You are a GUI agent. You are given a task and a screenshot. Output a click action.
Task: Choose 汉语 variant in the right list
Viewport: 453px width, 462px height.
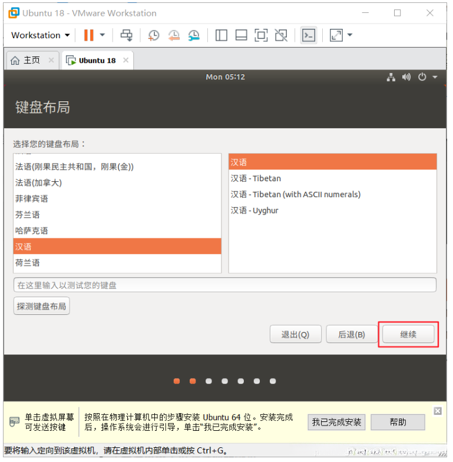coord(333,162)
